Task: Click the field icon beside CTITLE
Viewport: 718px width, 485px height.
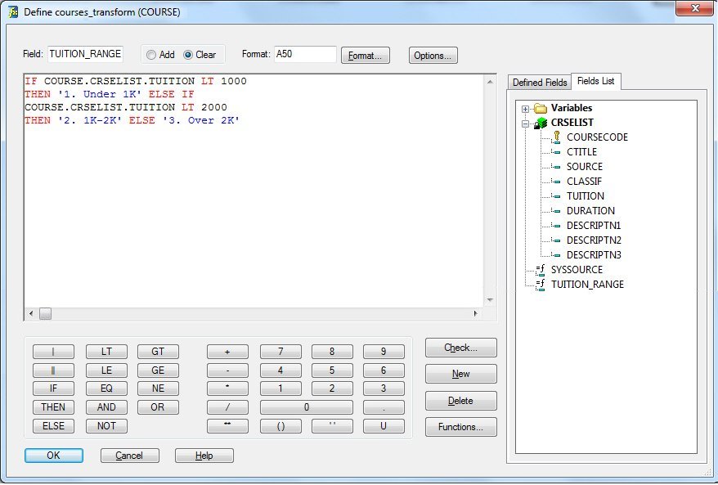Action: tap(556, 152)
